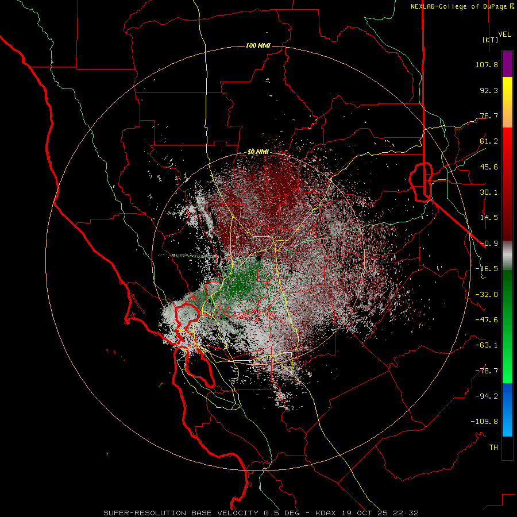The width and height of the screenshot is (517, 517).
Task: Select the 107.8 velocity scale value
Action: click(487, 64)
